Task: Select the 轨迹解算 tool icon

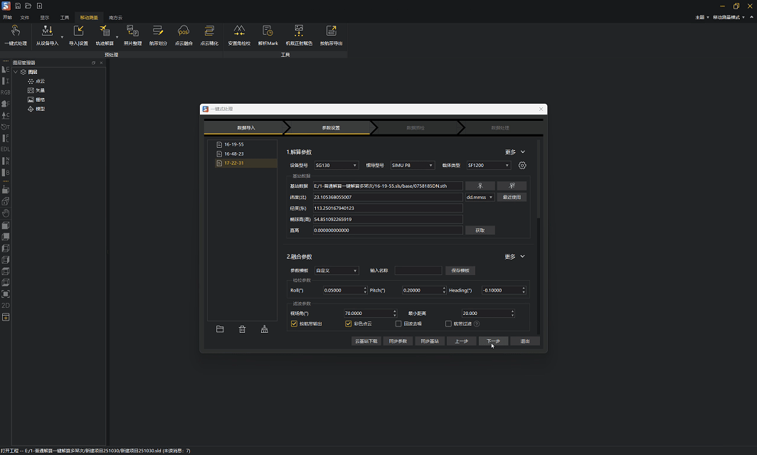Action: point(105,31)
